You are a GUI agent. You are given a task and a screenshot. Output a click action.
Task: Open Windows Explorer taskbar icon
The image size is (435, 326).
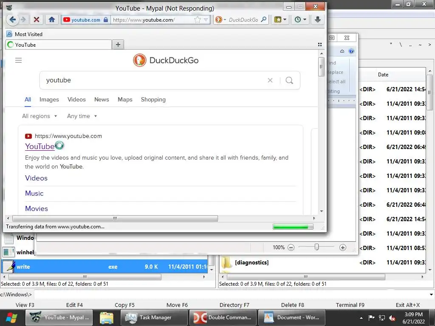coord(107,318)
